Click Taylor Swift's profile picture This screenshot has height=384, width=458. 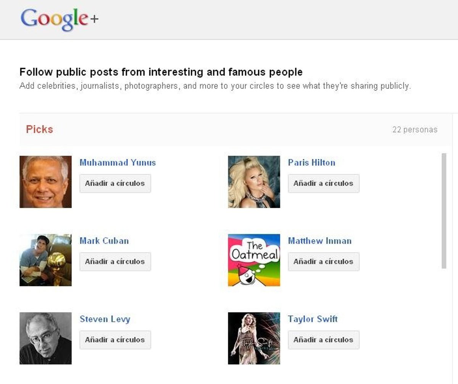(x=254, y=338)
